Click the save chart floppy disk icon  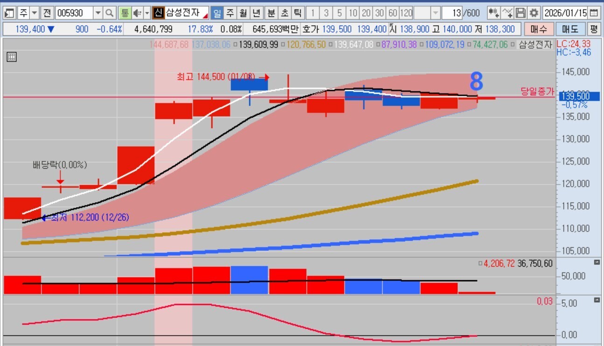(521, 13)
